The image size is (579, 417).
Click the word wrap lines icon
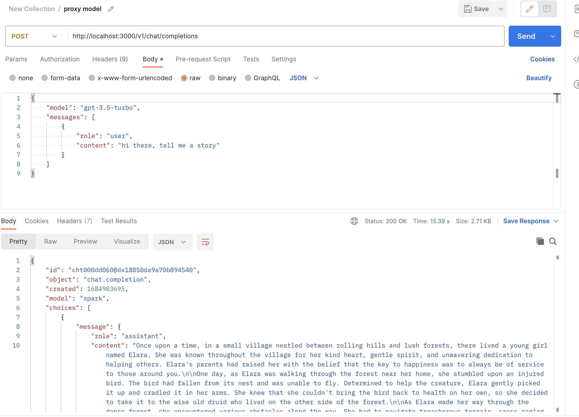click(205, 242)
